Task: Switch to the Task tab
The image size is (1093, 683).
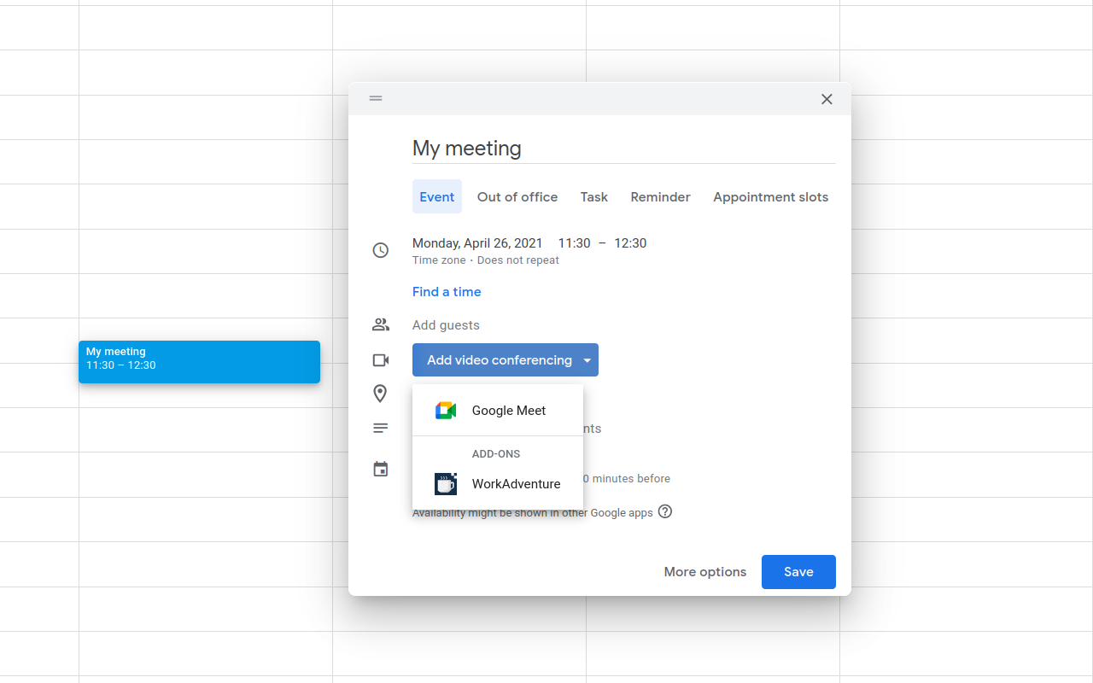Action: [593, 197]
